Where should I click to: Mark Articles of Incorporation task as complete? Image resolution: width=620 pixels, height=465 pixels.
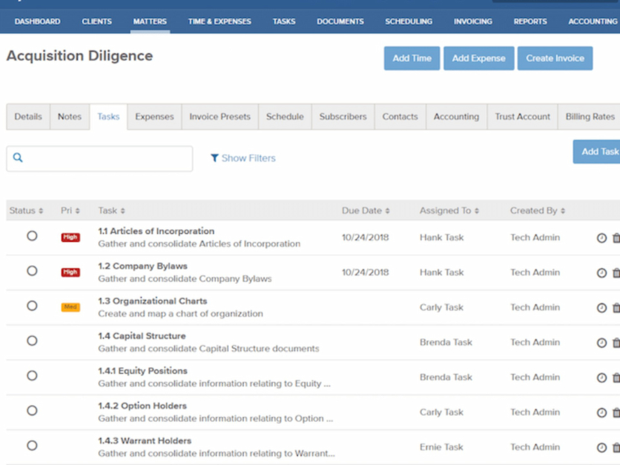[32, 236]
